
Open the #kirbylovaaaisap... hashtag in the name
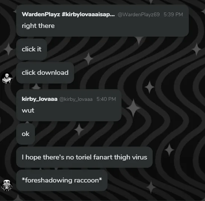tap(88, 14)
